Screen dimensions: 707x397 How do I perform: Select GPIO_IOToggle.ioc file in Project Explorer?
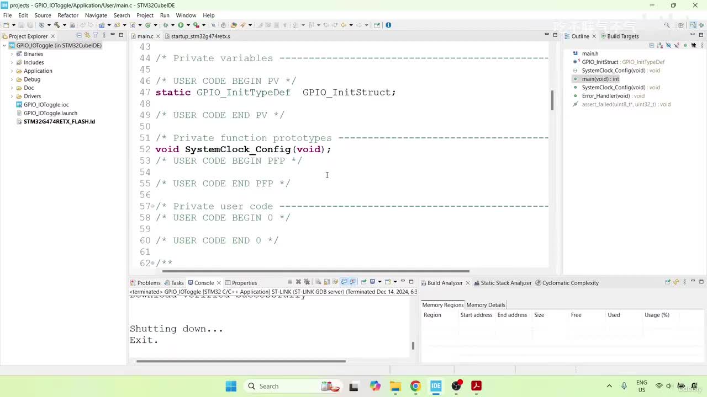coord(42,105)
